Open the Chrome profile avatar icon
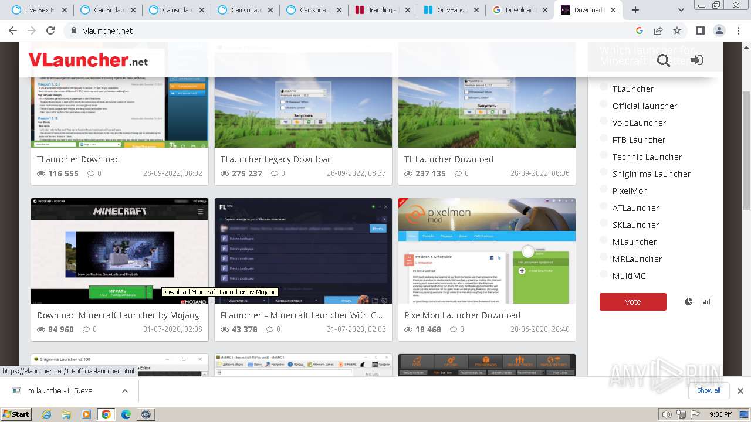Screen dimensions: 751x422 click(x=719, y=31)
